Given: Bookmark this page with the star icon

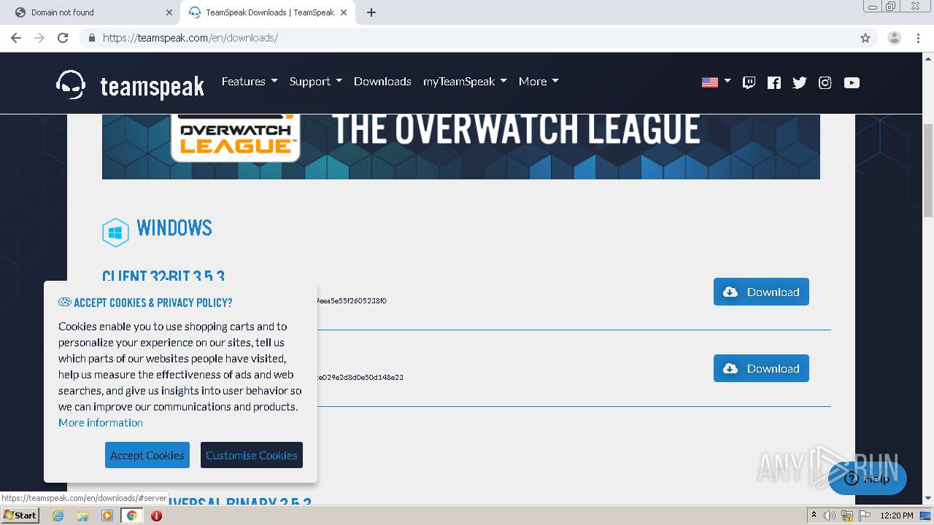Looking at the screenshot, I should pos(865,38).
